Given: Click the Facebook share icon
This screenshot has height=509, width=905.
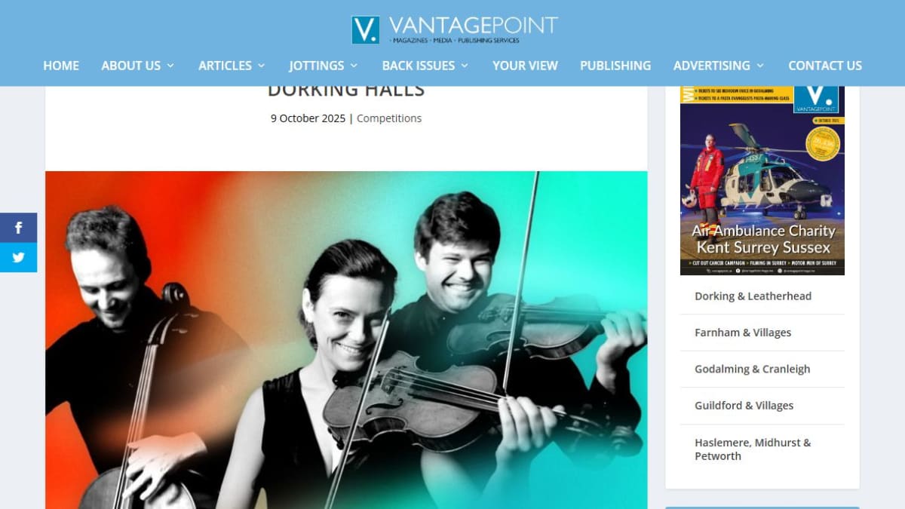Looking at the screenshot, I should tap(18, 228).
